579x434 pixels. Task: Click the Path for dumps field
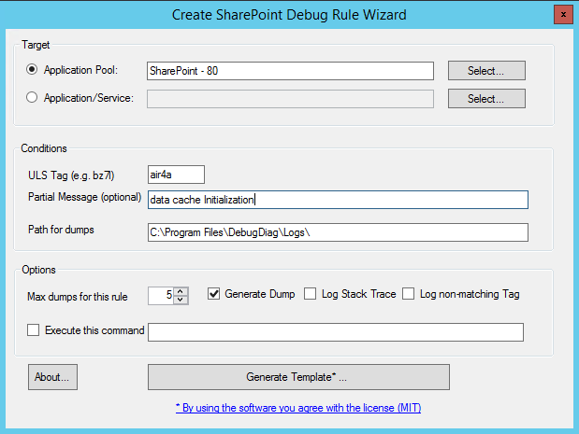[x=338, y=232]
